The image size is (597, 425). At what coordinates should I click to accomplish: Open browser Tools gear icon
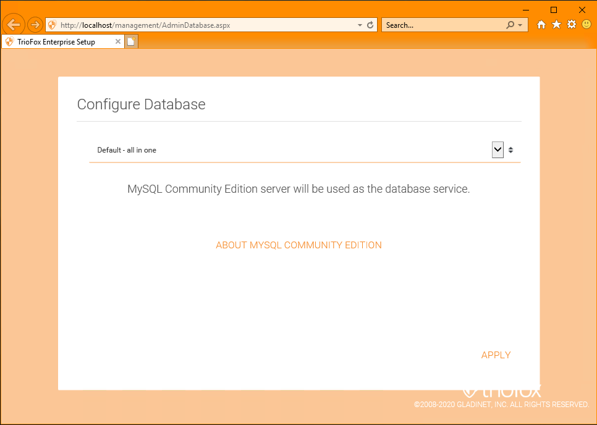[x=572, y=25]
